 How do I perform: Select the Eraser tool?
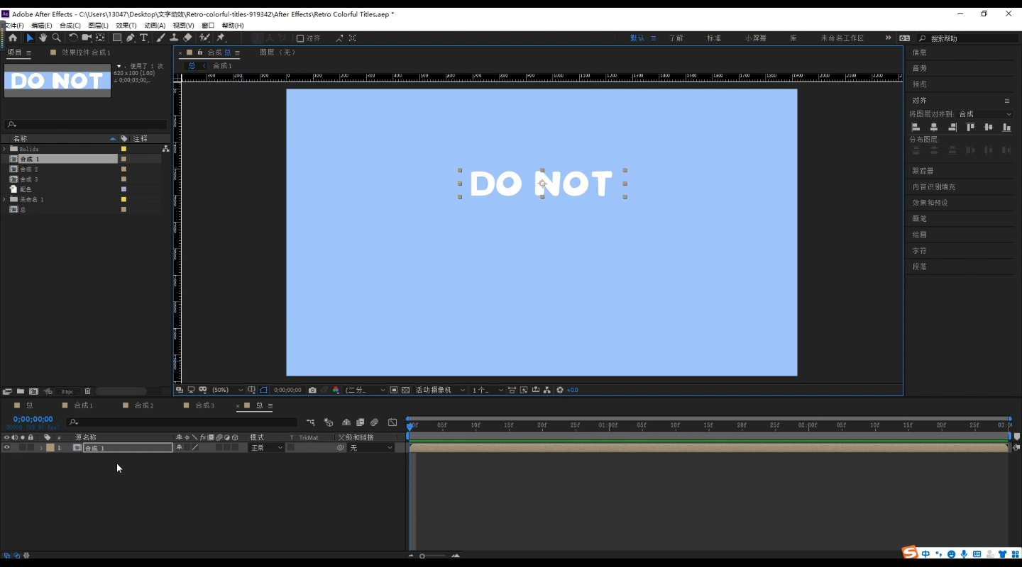pyautogui.click(x=187, y=38)
